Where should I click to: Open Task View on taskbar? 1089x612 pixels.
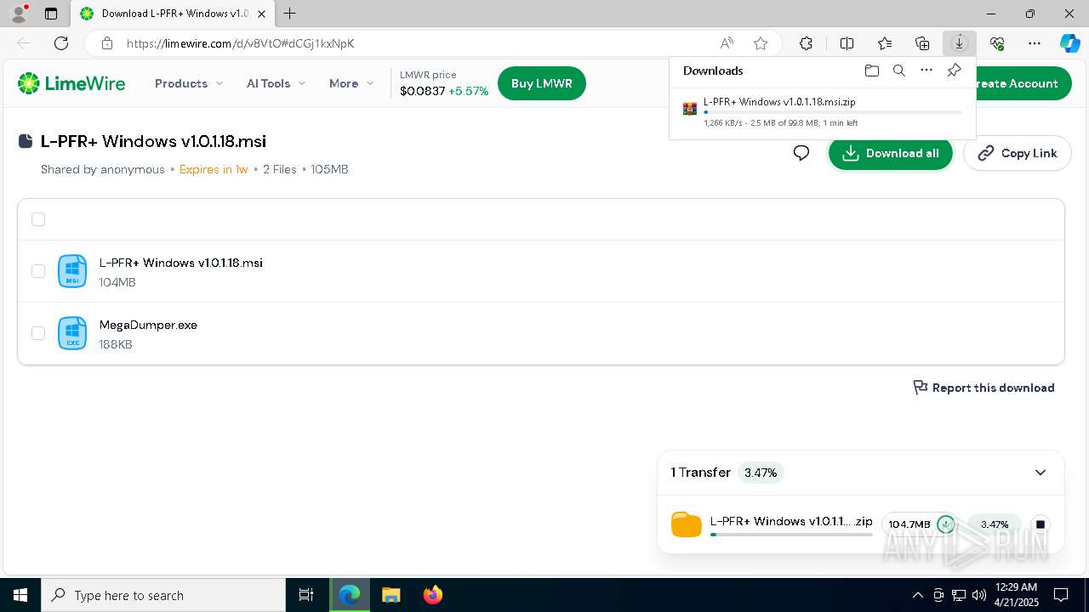[307, 595]
